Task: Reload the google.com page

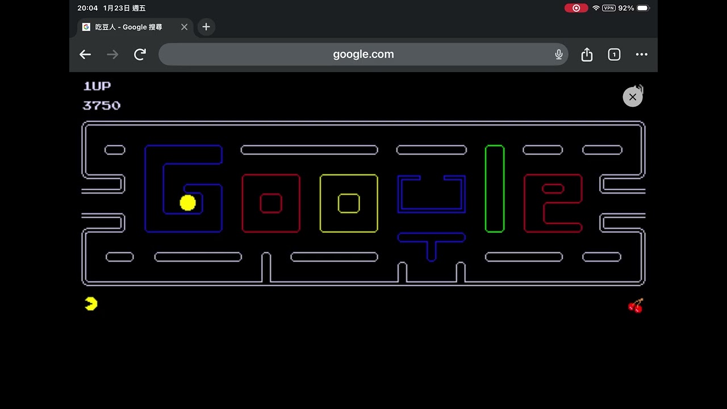Action: [x=140, y=55]
